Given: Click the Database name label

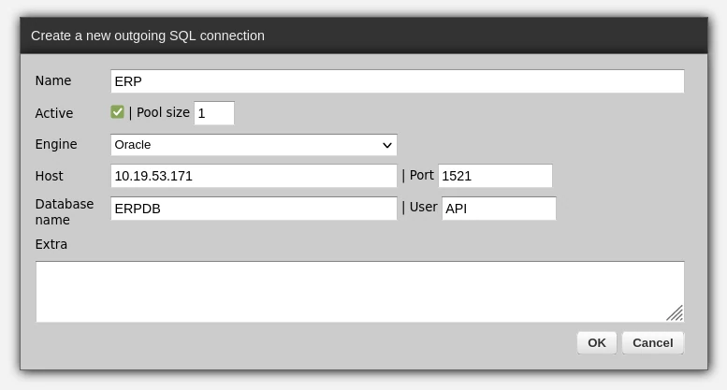Looking at the screenshot, I should 65,211.
